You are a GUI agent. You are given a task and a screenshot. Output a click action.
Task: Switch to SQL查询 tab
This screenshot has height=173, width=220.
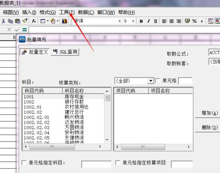(x=65, y=52)
